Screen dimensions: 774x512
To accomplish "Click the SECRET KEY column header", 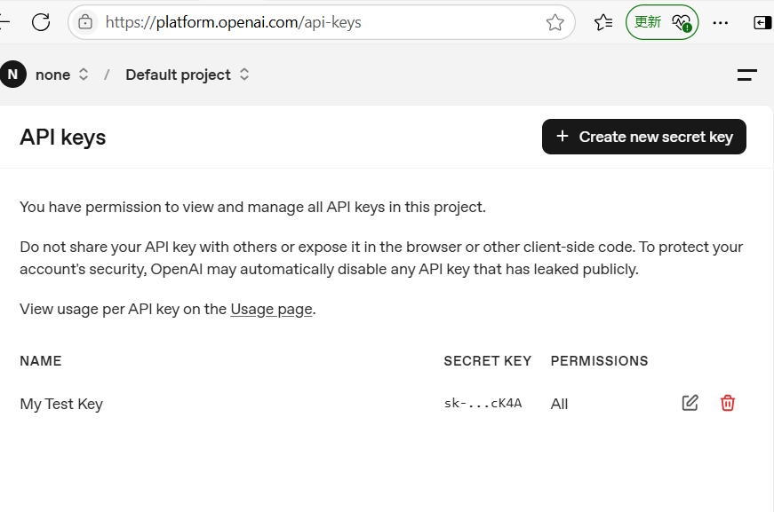I will coord(487,361).
